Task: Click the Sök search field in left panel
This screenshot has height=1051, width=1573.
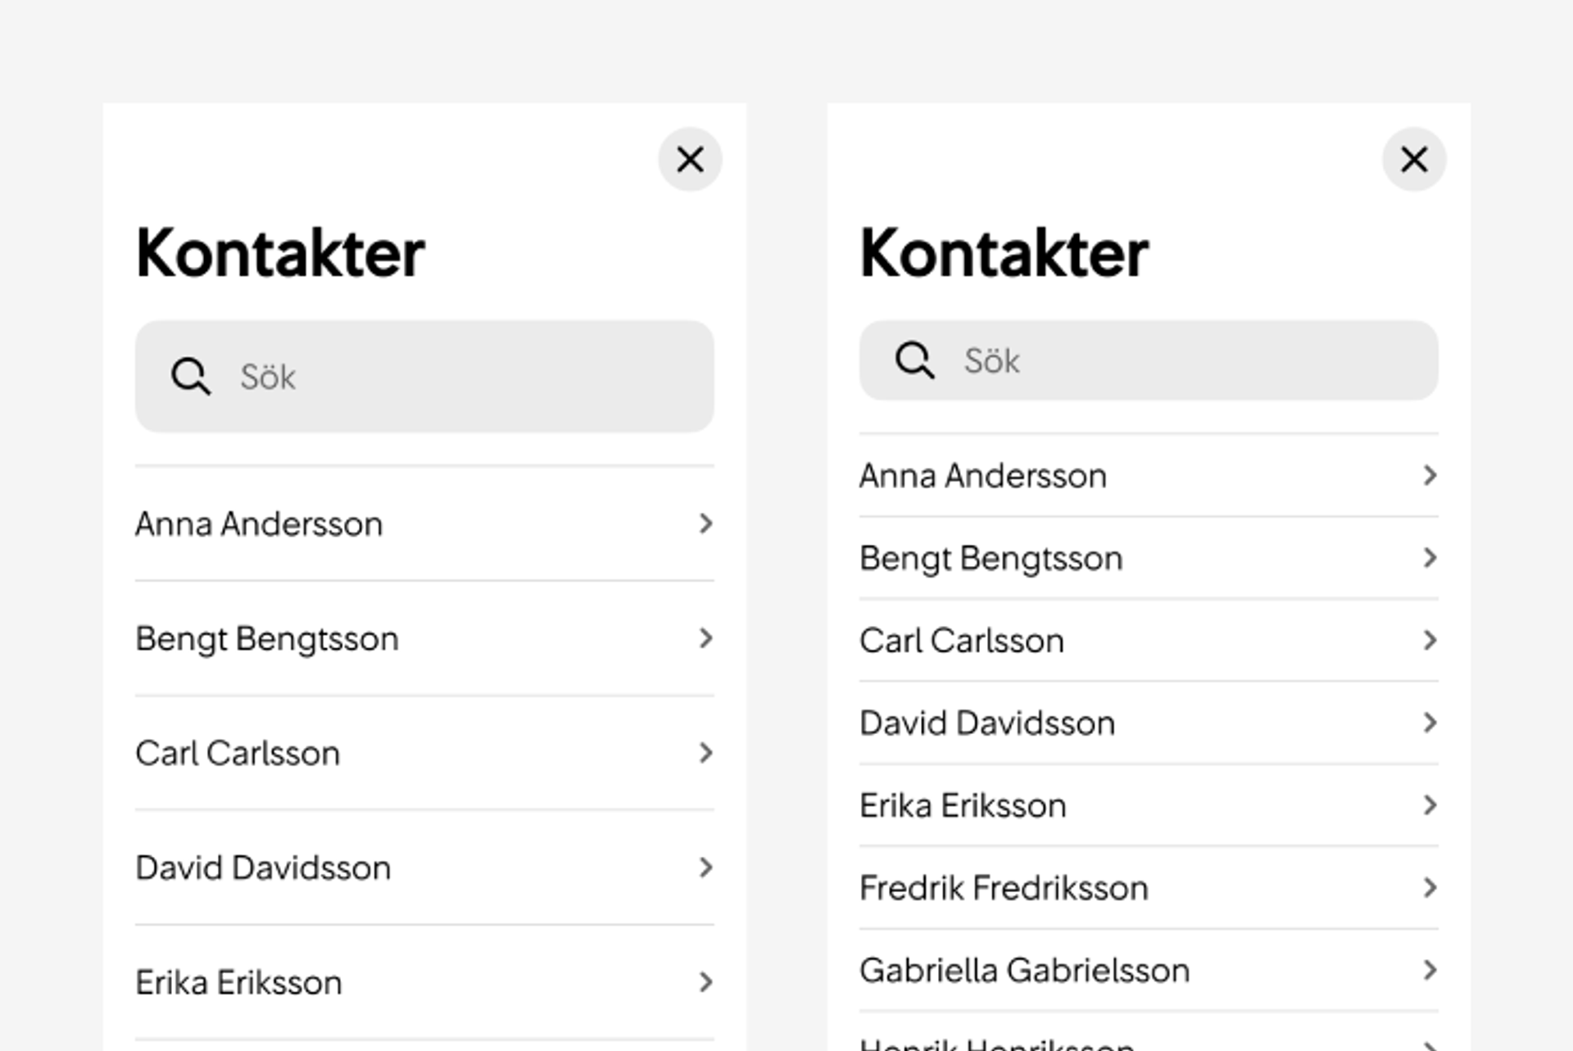Action: pos(410,377)
